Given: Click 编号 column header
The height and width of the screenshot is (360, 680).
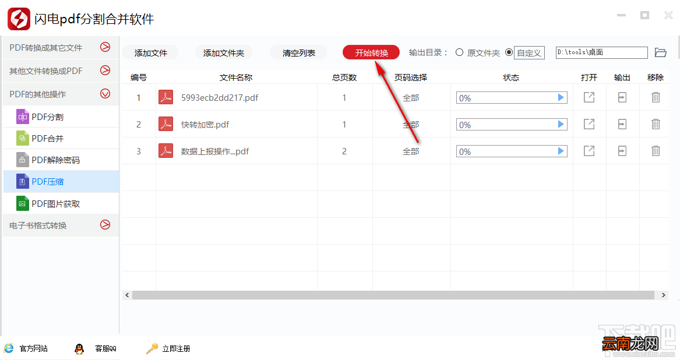Looking at the screenshot, I should [139, 77].
